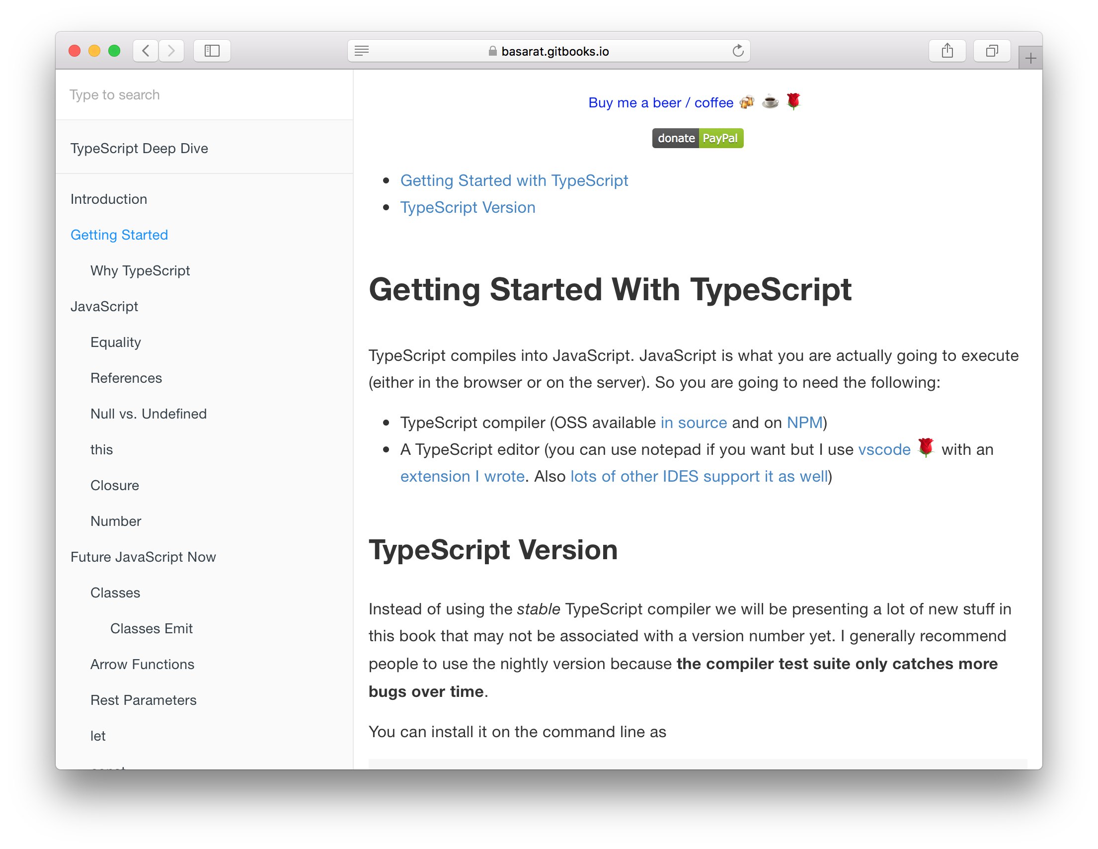Click the address bar showing basarat.gitbooks.io
This screenshot has height=849, width=1098.
(x=549, y=51)
